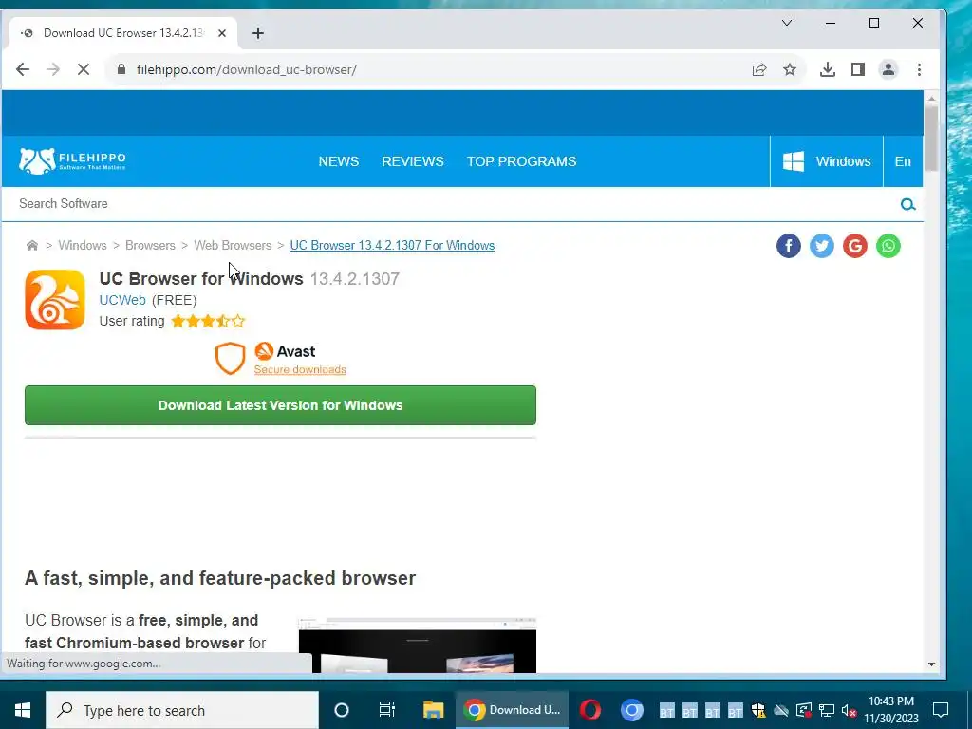The width and height of the screenshot is (972, 729).
Task: Open the REVIEWS menu item
Action: click(413, 161)
